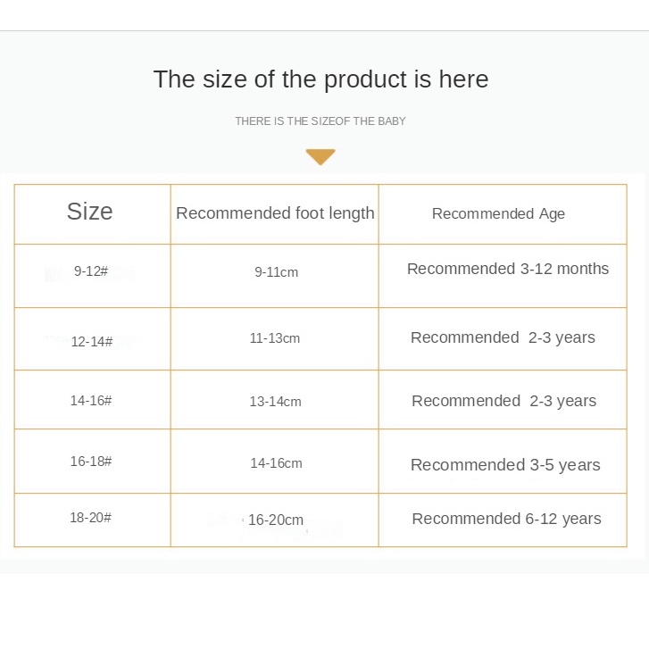Click the 16-18# size cell
This screenshot has width=649, height=649.
pyautogui.click(x=91, y=462)
